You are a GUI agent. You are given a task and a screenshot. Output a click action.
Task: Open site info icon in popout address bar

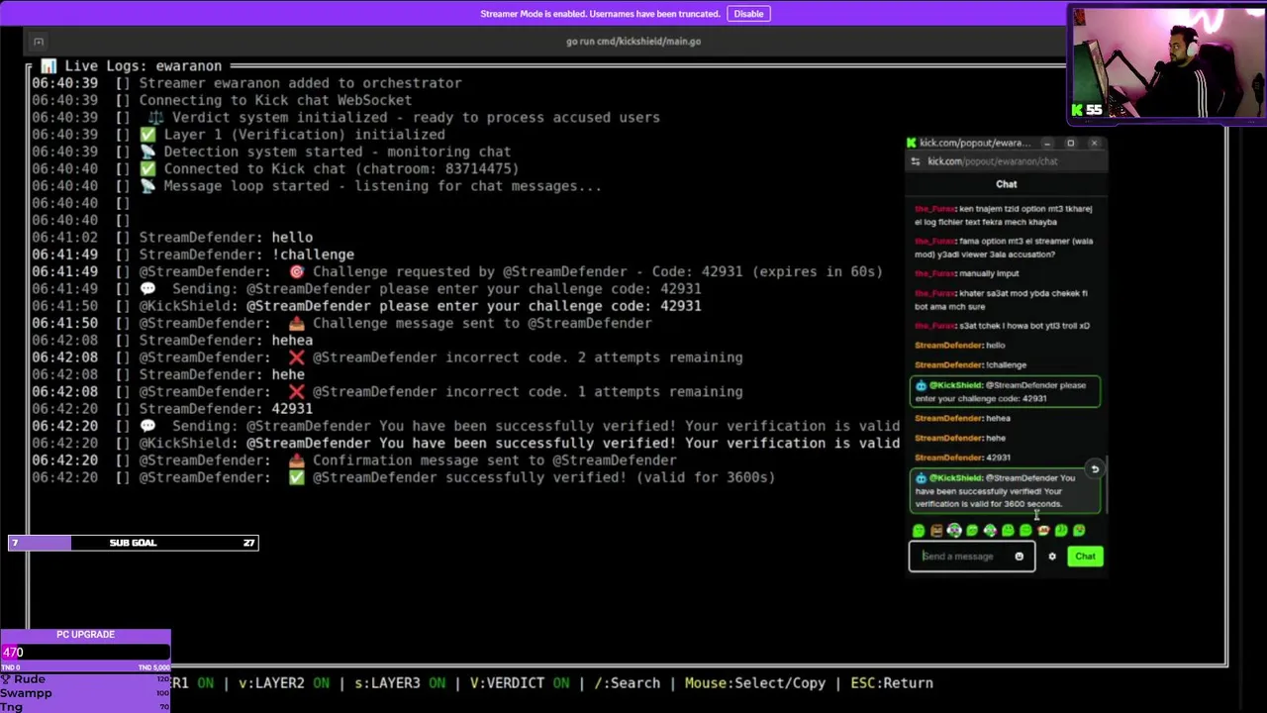tap(916, 161)
